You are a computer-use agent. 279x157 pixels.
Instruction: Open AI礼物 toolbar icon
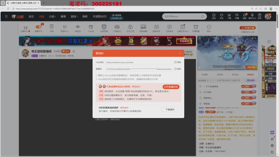[x=91, y=28]
